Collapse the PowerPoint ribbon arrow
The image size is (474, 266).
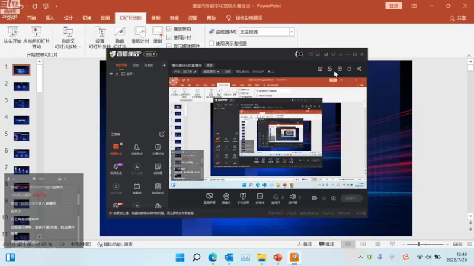[469, 56]
